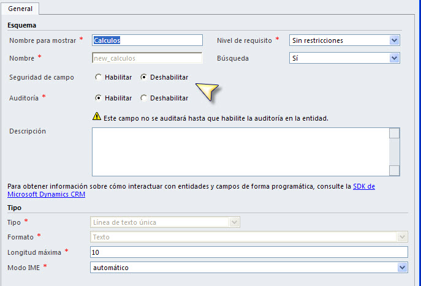
Task: Click the Seguridad de campo label
Action: [42, 77]
